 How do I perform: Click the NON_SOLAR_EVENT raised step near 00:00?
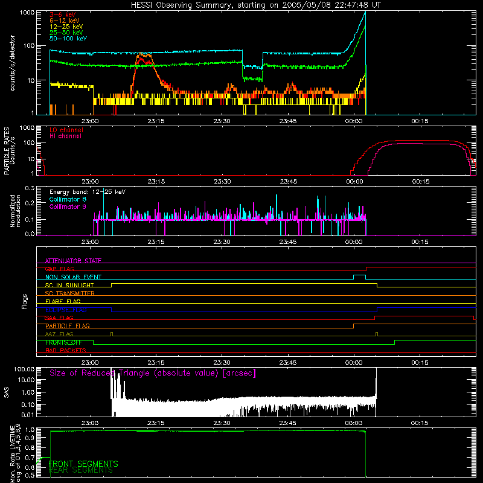click(x=359, y=277)
